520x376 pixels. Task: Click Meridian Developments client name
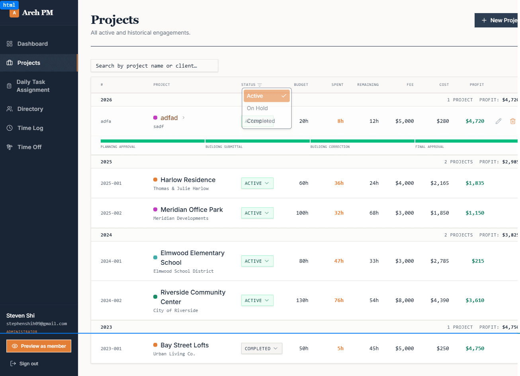(x=181, y=218)
